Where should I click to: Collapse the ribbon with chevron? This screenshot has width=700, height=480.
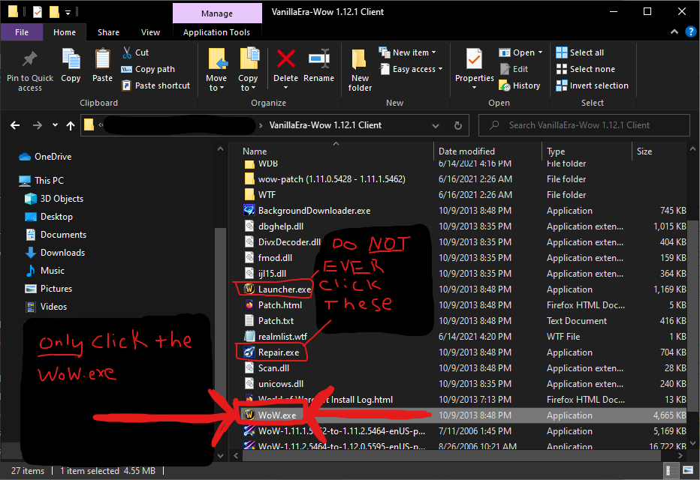674,31
